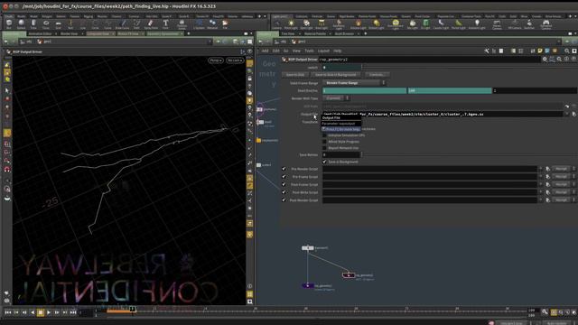Select the Gamepad Camera shelf tool
The image size is (578, 325).
pyautogui.click(x=545, y=24)
